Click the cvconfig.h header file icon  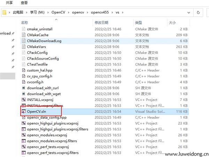click(x=23, y=82)
